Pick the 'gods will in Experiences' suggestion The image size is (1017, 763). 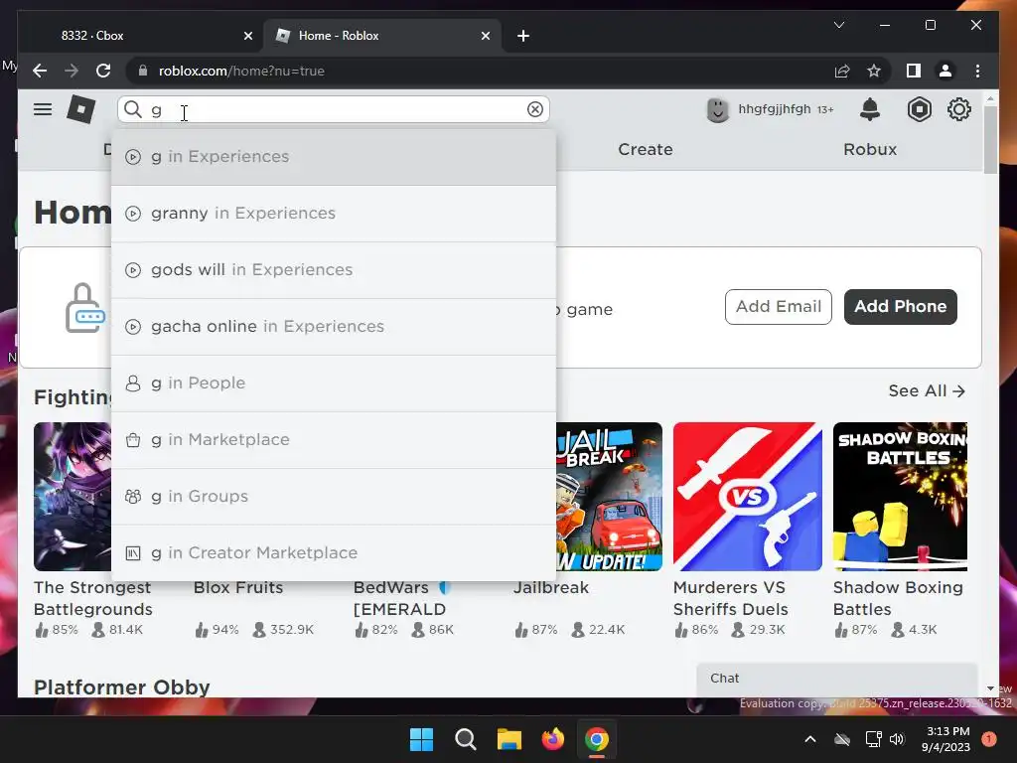[x=334, y=270]
